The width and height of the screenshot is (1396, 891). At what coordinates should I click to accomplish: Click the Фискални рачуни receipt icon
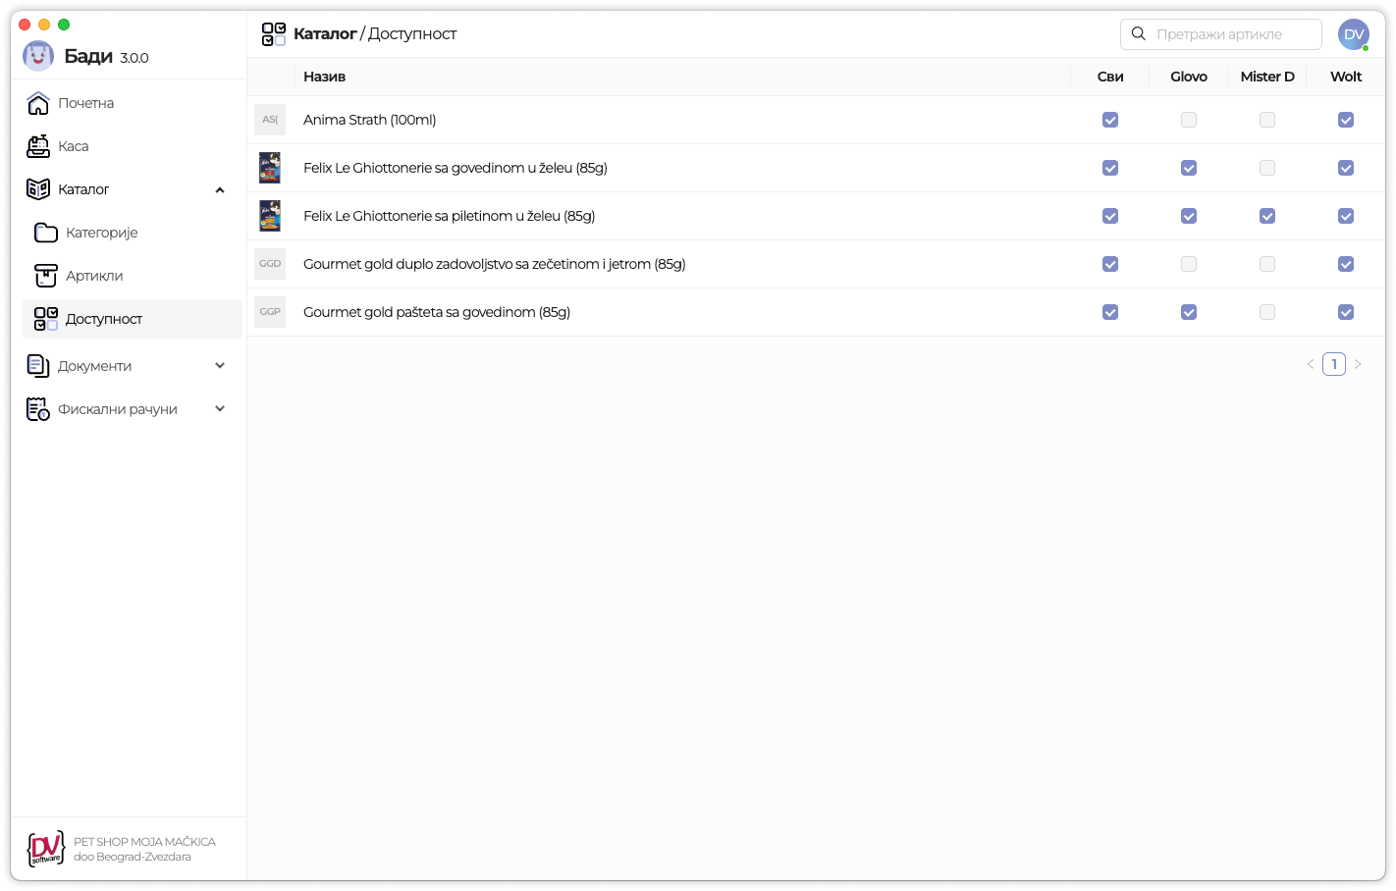click(x=38, y=409)
